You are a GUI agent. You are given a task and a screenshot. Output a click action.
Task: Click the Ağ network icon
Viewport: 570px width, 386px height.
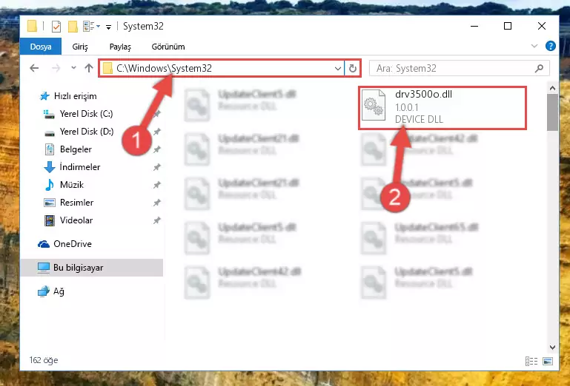pyautogui.click(x=44, y=291)
